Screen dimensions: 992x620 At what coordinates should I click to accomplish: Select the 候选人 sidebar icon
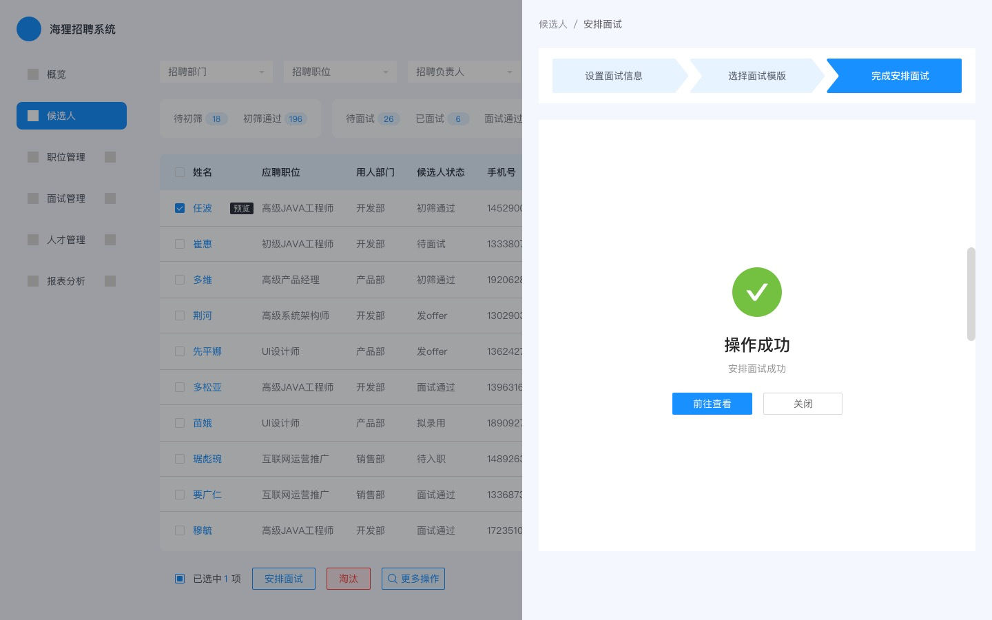coord(33,116)
